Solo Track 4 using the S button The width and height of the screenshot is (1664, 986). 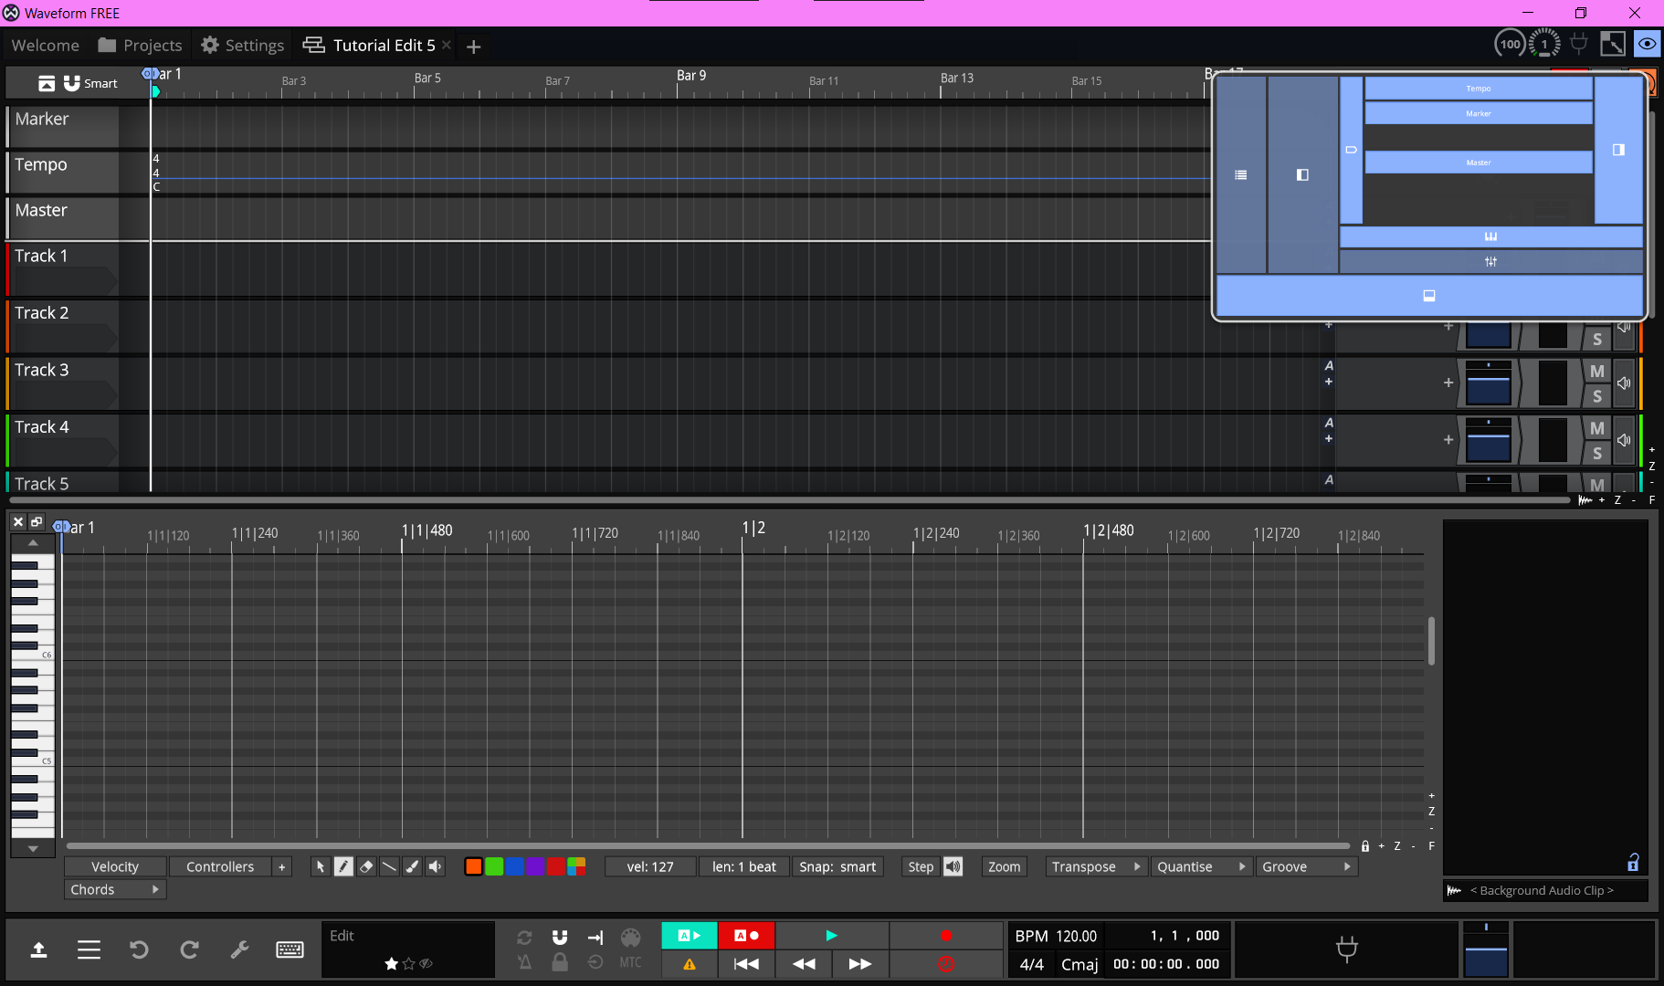[1596, 453]
